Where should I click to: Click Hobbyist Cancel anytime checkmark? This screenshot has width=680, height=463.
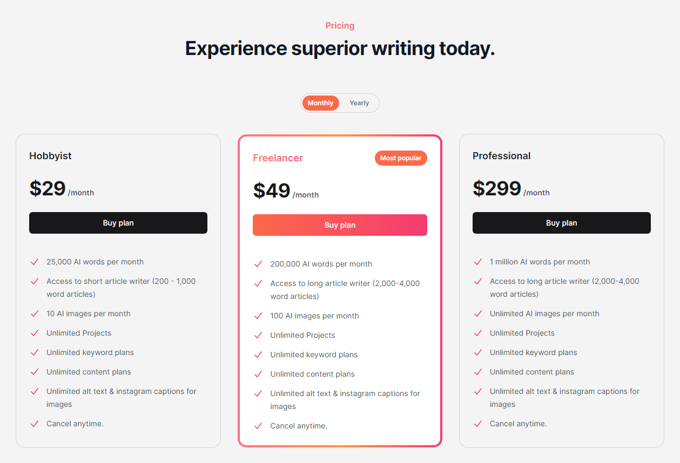pos(35,424)
